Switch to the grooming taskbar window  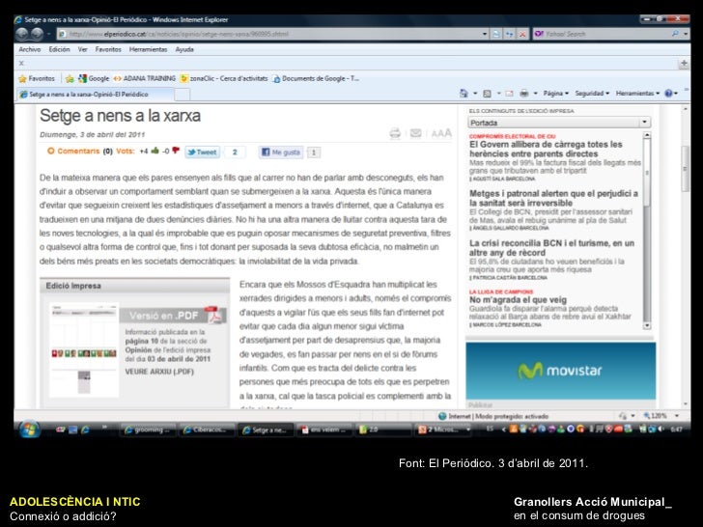coord(147,430)
